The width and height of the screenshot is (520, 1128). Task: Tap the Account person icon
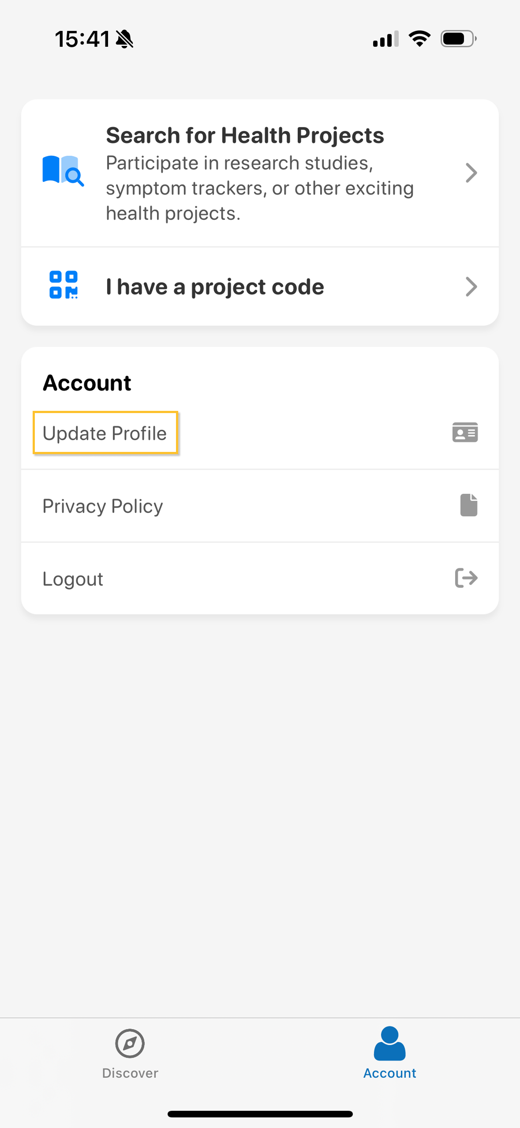click(389, 1043)
